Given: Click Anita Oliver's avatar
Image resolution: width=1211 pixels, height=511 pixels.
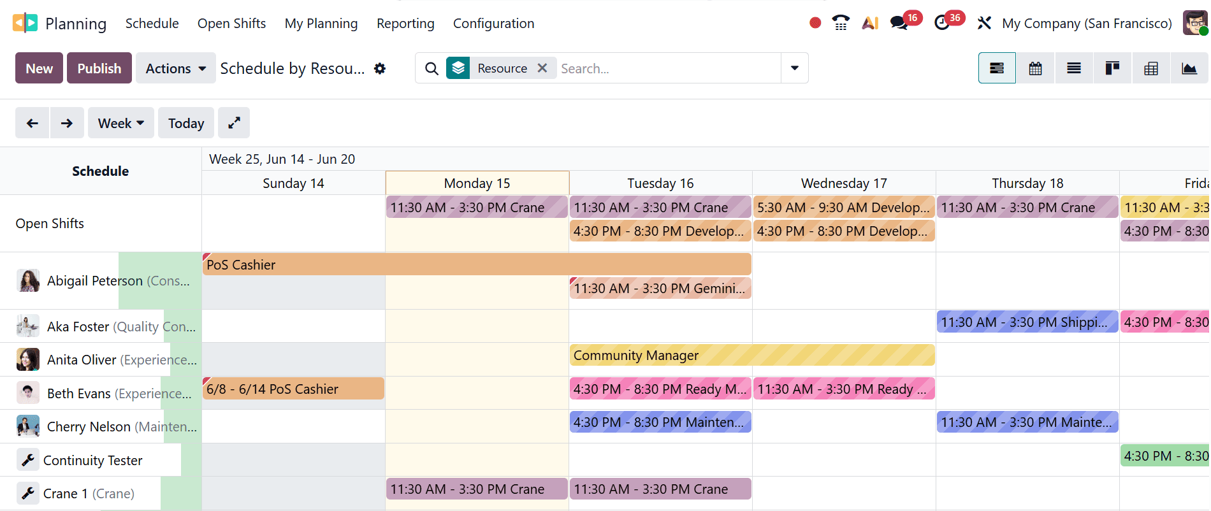Looking at the screenshot, I should (x=28, y=359).
